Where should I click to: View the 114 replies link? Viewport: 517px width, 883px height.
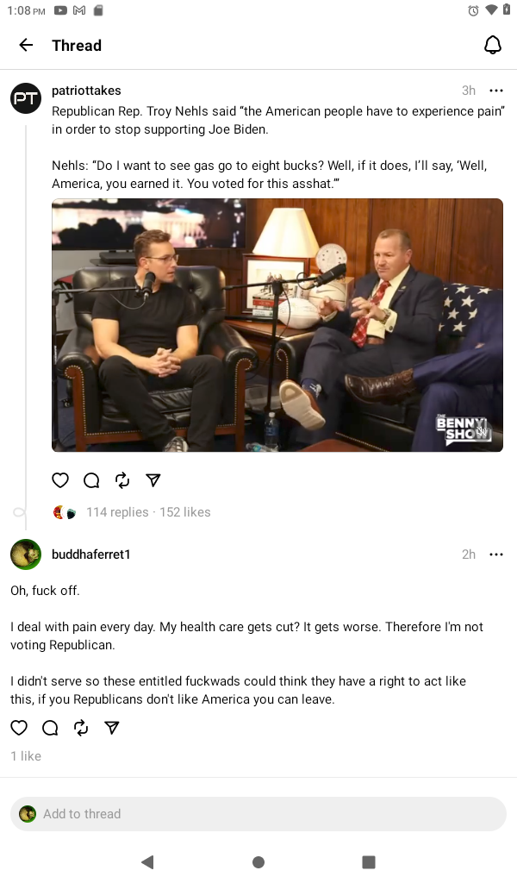point(117,512)
